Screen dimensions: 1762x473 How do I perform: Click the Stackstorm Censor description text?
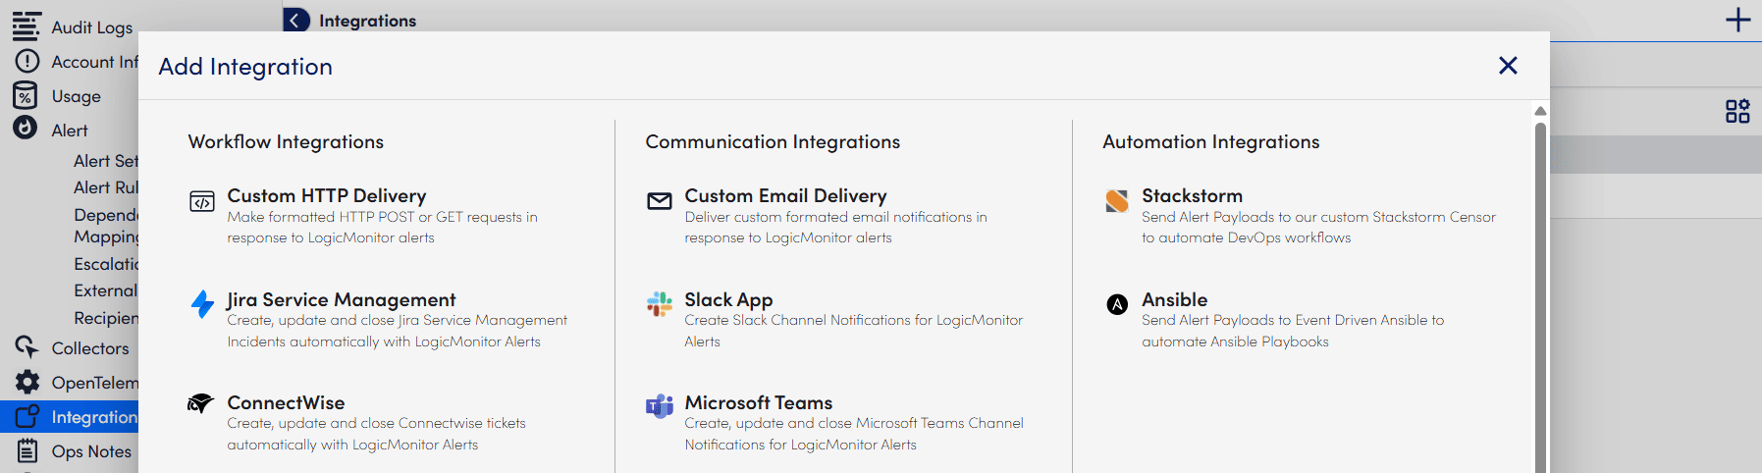[x=1318, y=227]
